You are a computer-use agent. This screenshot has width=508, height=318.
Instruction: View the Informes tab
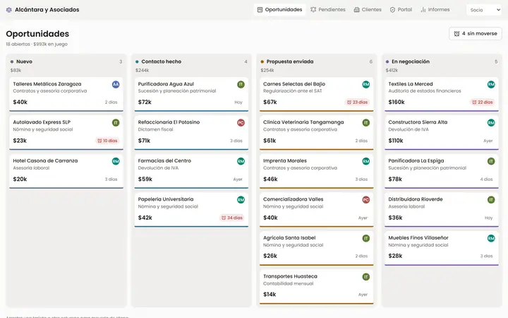435,10
